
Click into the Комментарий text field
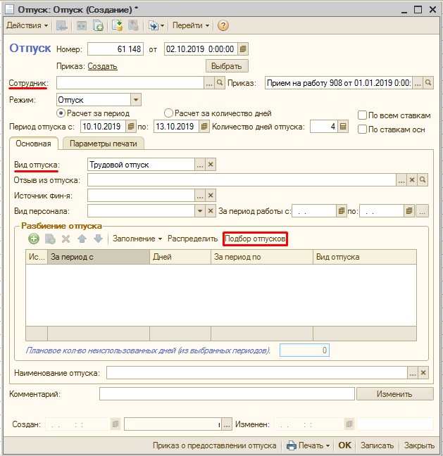tap(225, 394)
